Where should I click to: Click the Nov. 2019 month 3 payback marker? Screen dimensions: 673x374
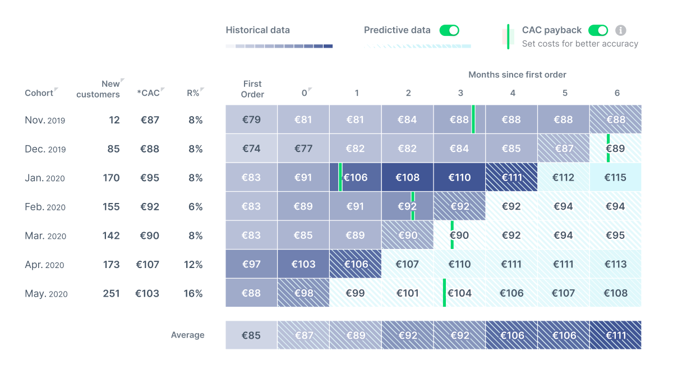(x=473, y=119)
